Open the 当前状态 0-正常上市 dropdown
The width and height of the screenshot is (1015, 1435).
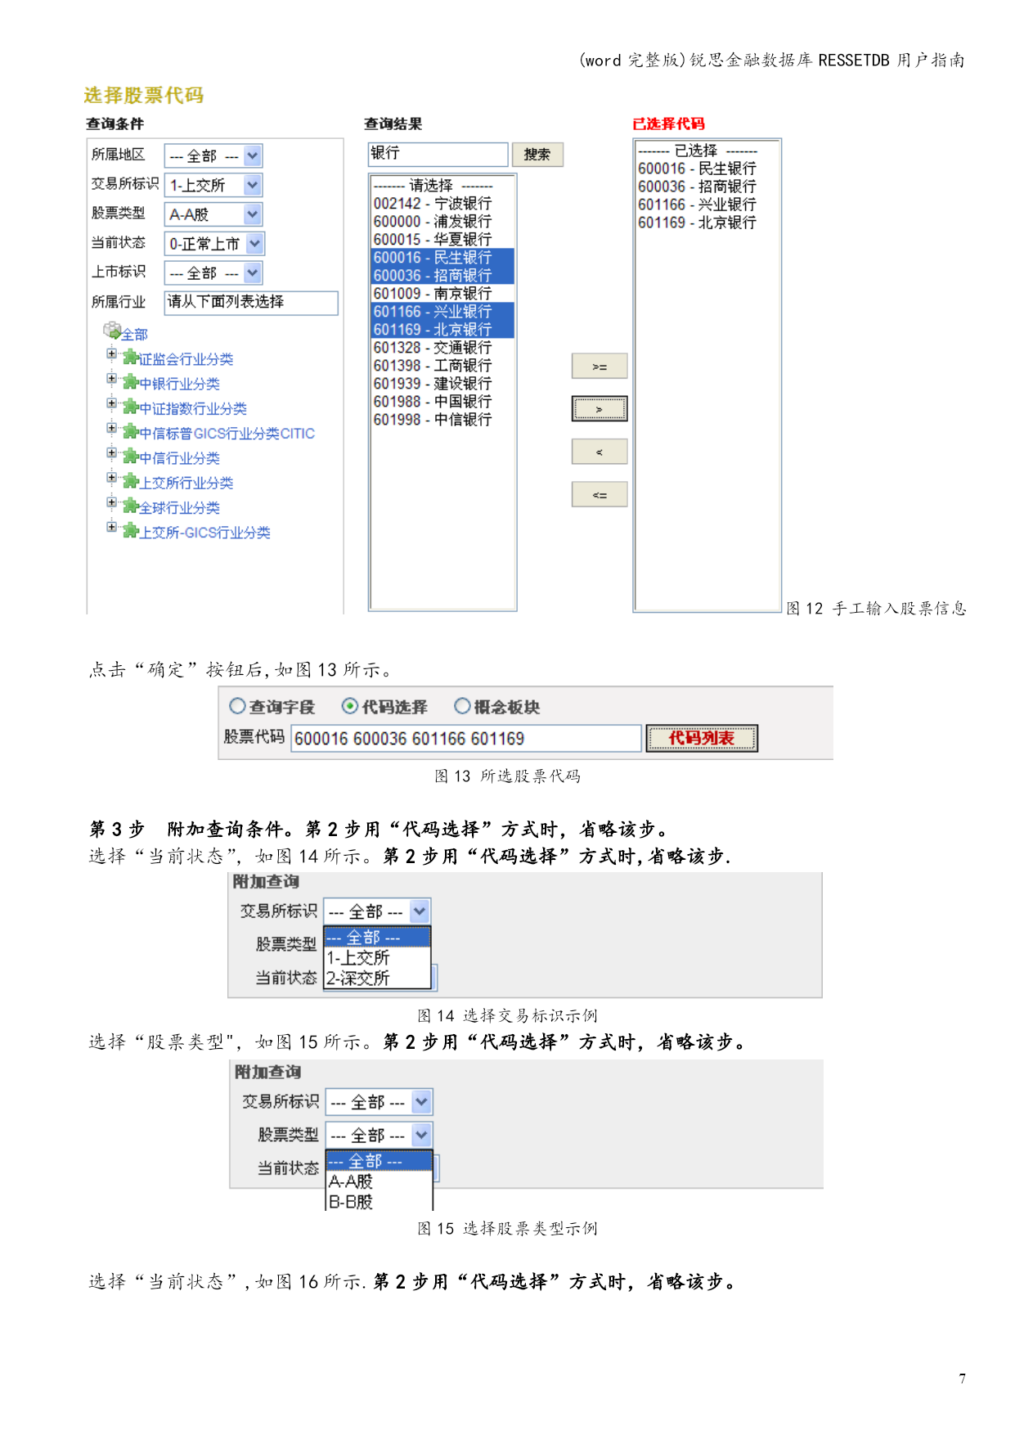click(x=215, y=244)
